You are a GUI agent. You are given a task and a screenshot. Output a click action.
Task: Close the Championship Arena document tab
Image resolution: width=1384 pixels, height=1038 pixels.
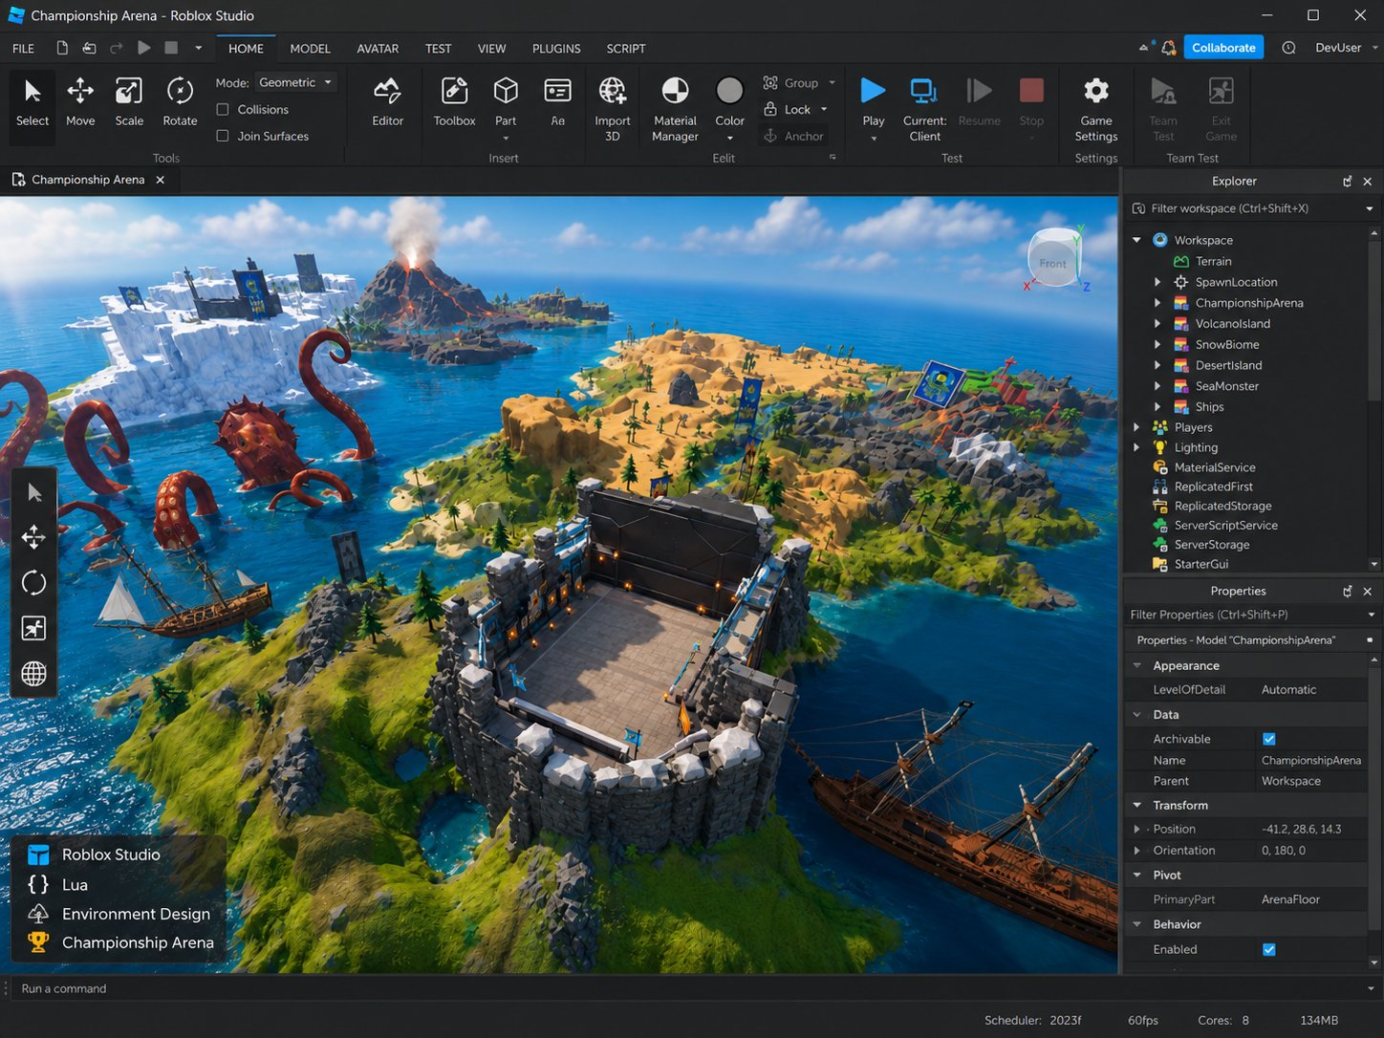(x=161, y=180)
